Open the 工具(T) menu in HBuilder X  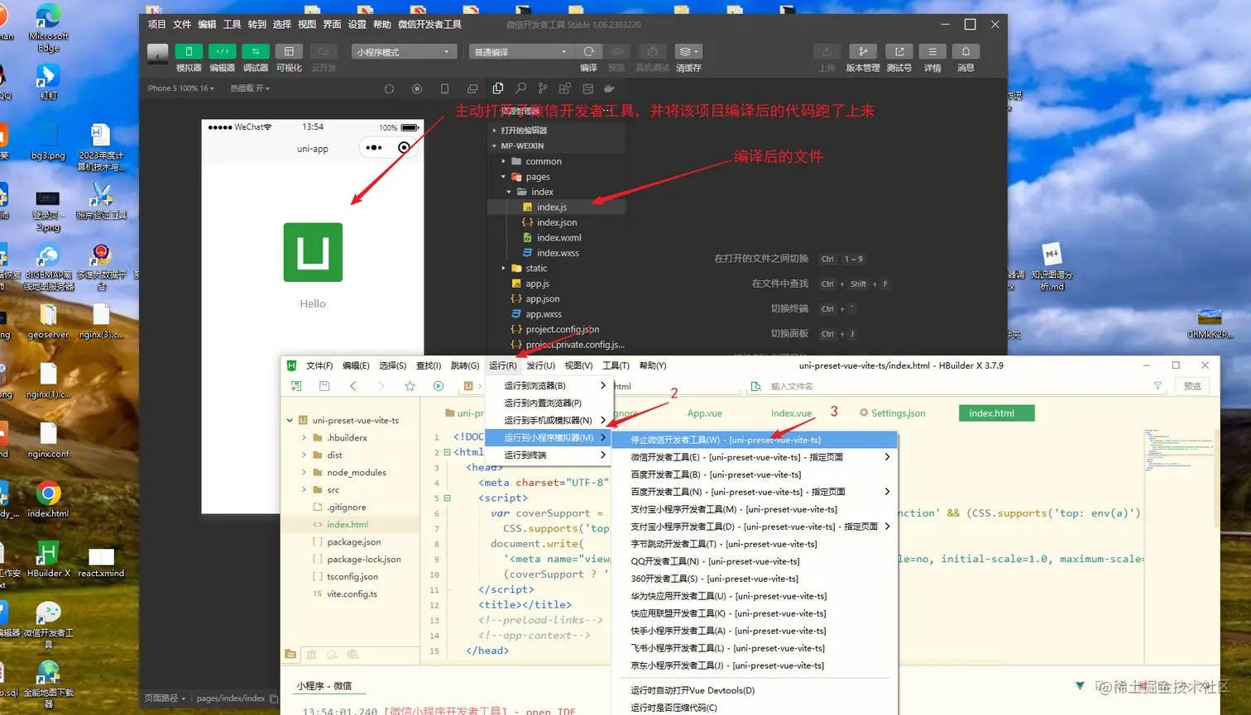point(616,365)
